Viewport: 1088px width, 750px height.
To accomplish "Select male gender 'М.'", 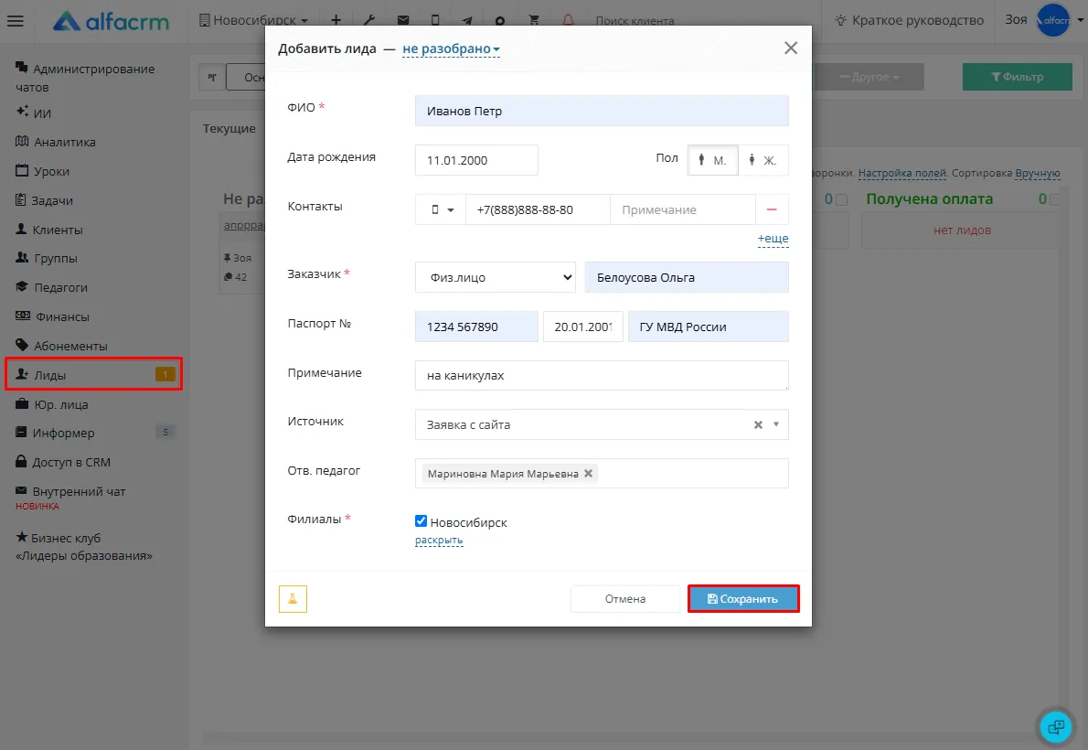I will 712,160.
